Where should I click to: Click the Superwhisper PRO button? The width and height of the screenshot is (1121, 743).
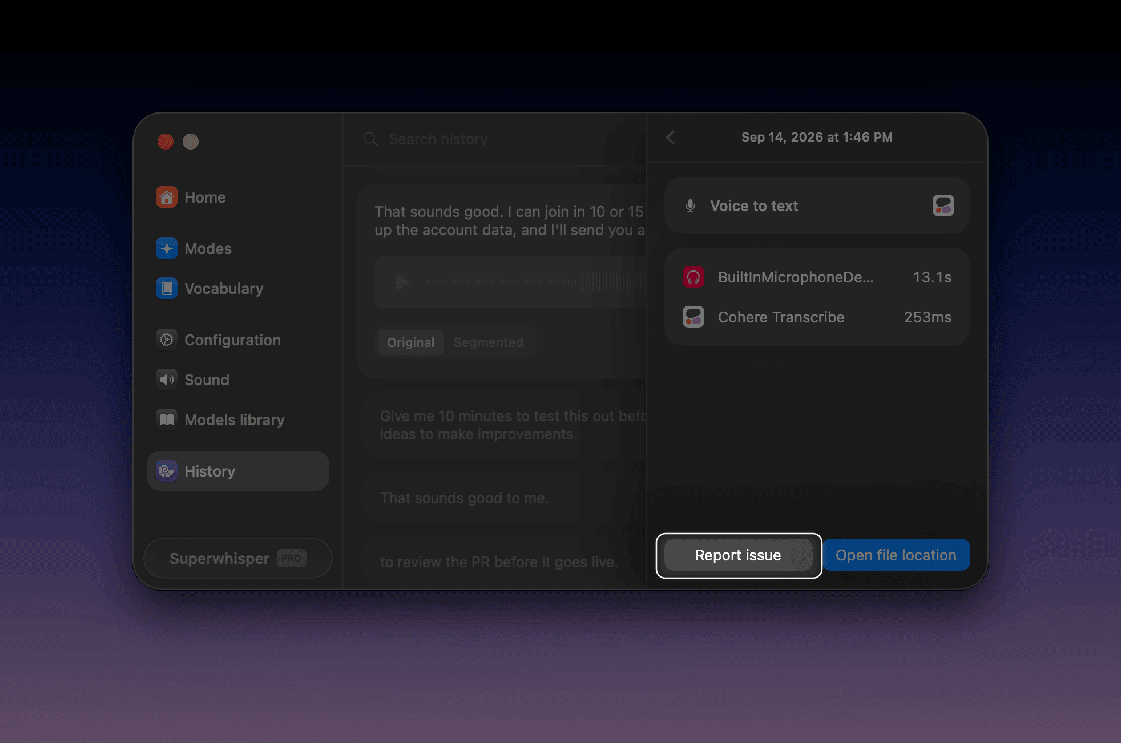(238, 558)
